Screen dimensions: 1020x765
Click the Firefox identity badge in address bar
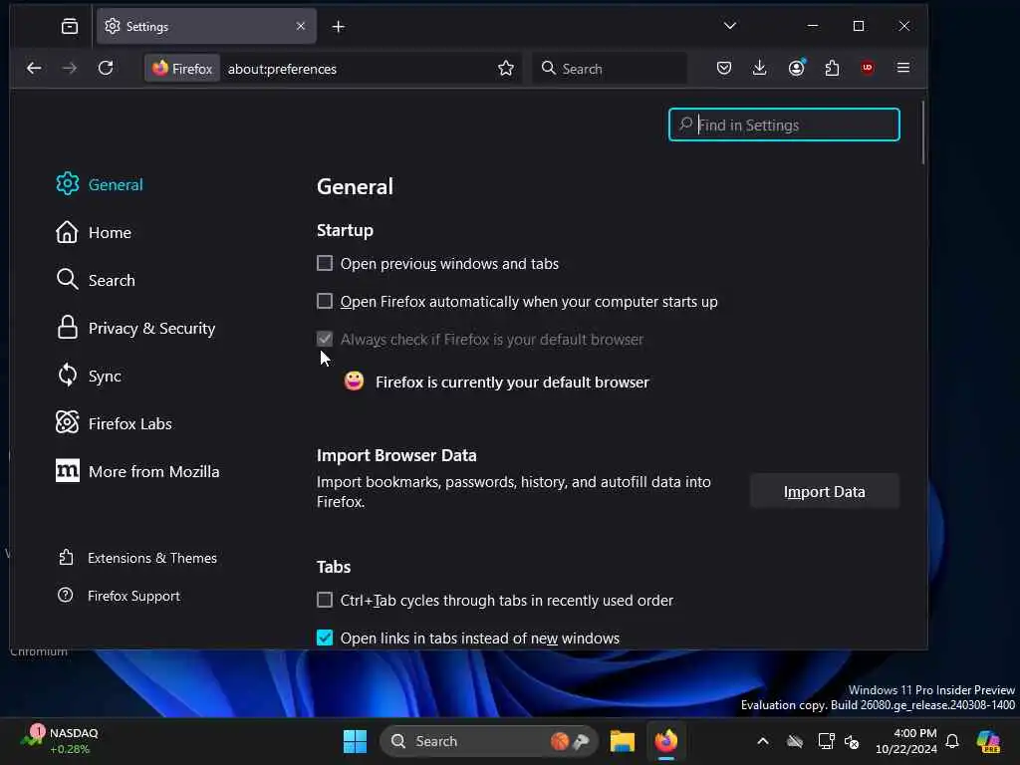(182, 69)
